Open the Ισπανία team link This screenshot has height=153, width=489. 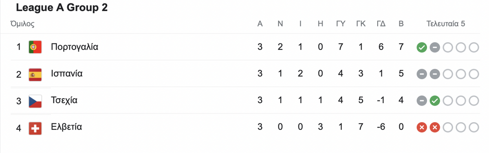(67, 74)
